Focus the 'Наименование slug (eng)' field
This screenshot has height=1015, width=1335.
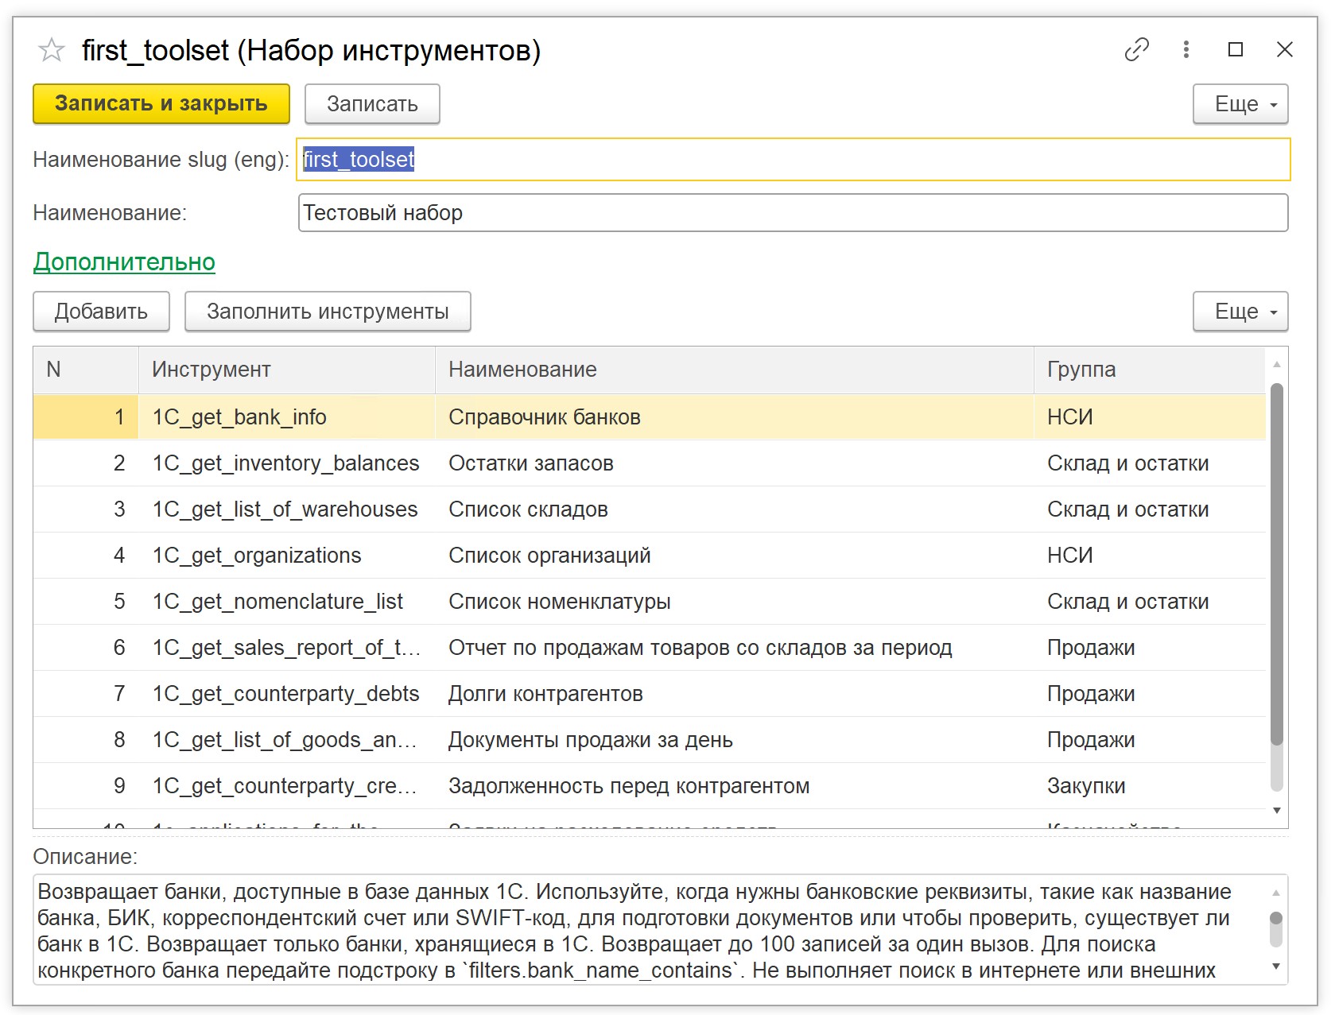pos(794,160)
